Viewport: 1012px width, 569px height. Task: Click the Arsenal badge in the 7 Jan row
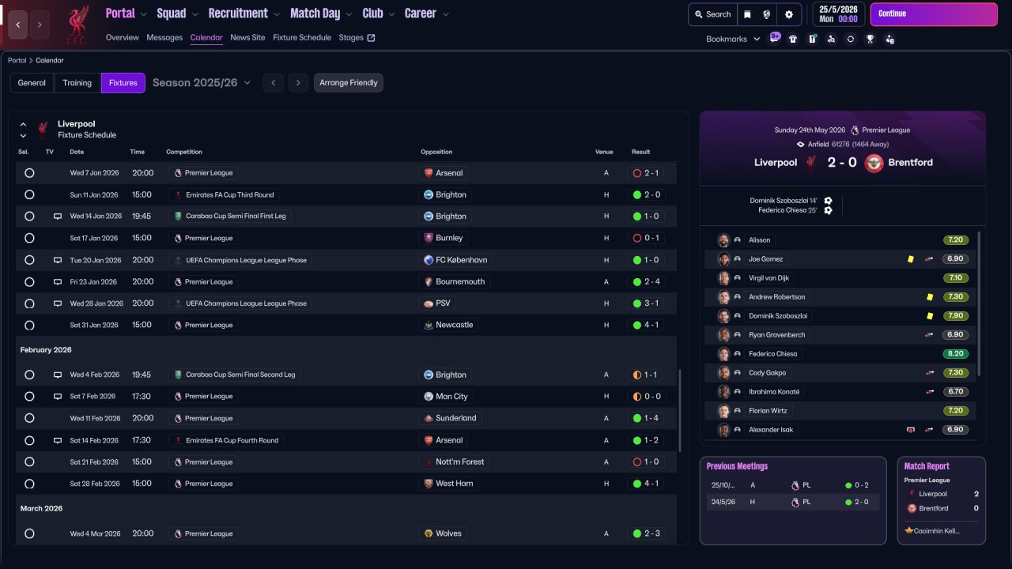pyautogui.click(x=429, y=173)
